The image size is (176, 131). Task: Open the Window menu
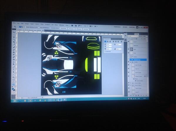(x=62, y=25)
